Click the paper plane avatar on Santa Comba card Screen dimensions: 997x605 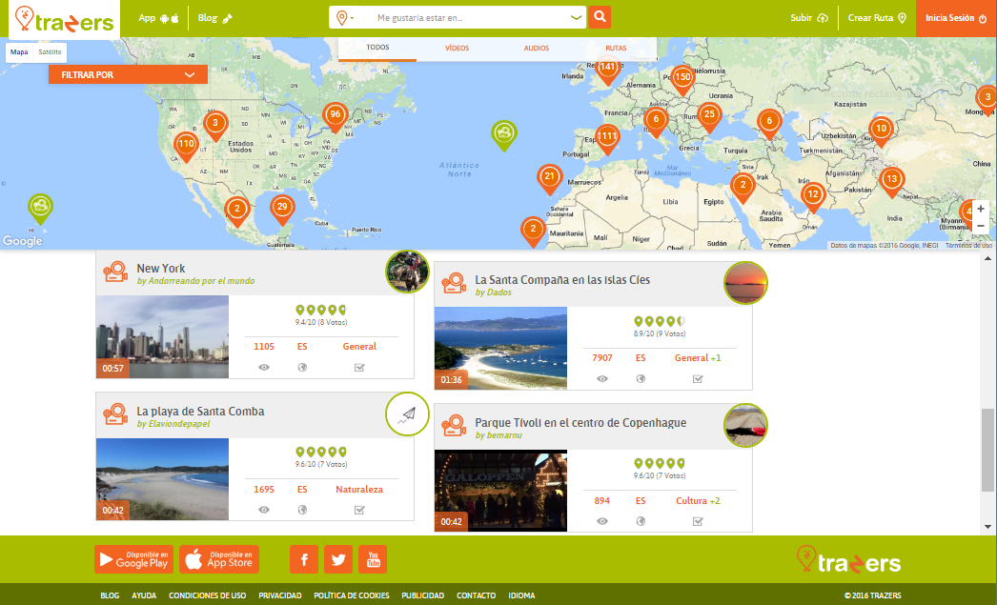click(x=408, y=413)
